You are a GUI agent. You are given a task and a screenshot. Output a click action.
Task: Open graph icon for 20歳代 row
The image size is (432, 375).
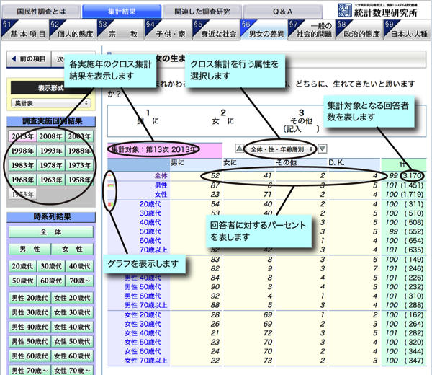[x=110, y=205]
